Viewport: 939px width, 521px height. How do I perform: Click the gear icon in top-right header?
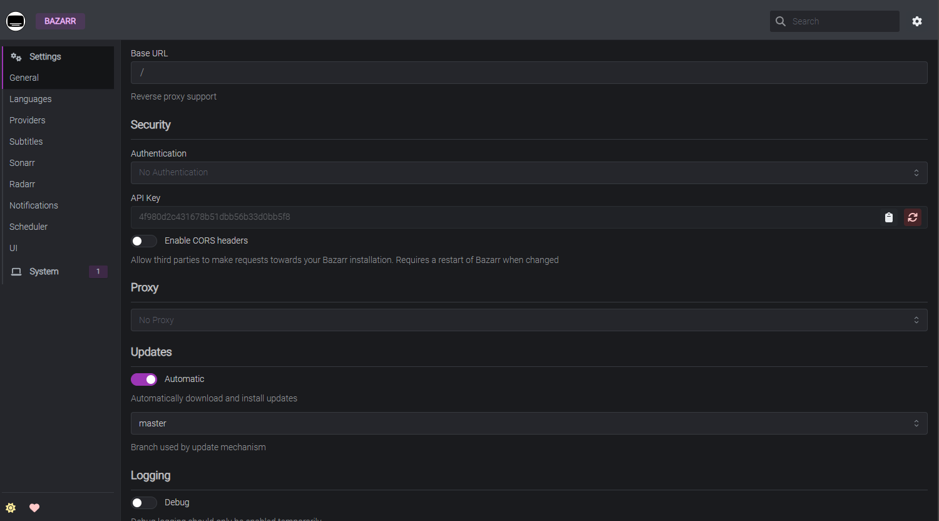[917, 21]
